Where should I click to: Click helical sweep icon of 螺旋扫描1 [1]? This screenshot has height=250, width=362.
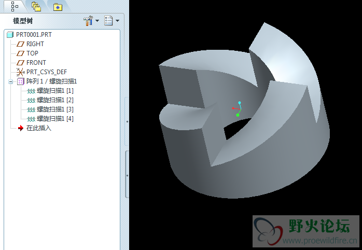31,91
